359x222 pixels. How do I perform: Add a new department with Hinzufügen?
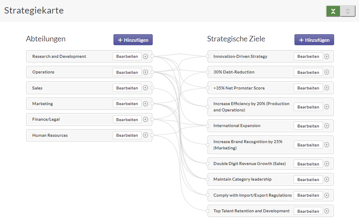pyautogui.click(x=133, y=40)
